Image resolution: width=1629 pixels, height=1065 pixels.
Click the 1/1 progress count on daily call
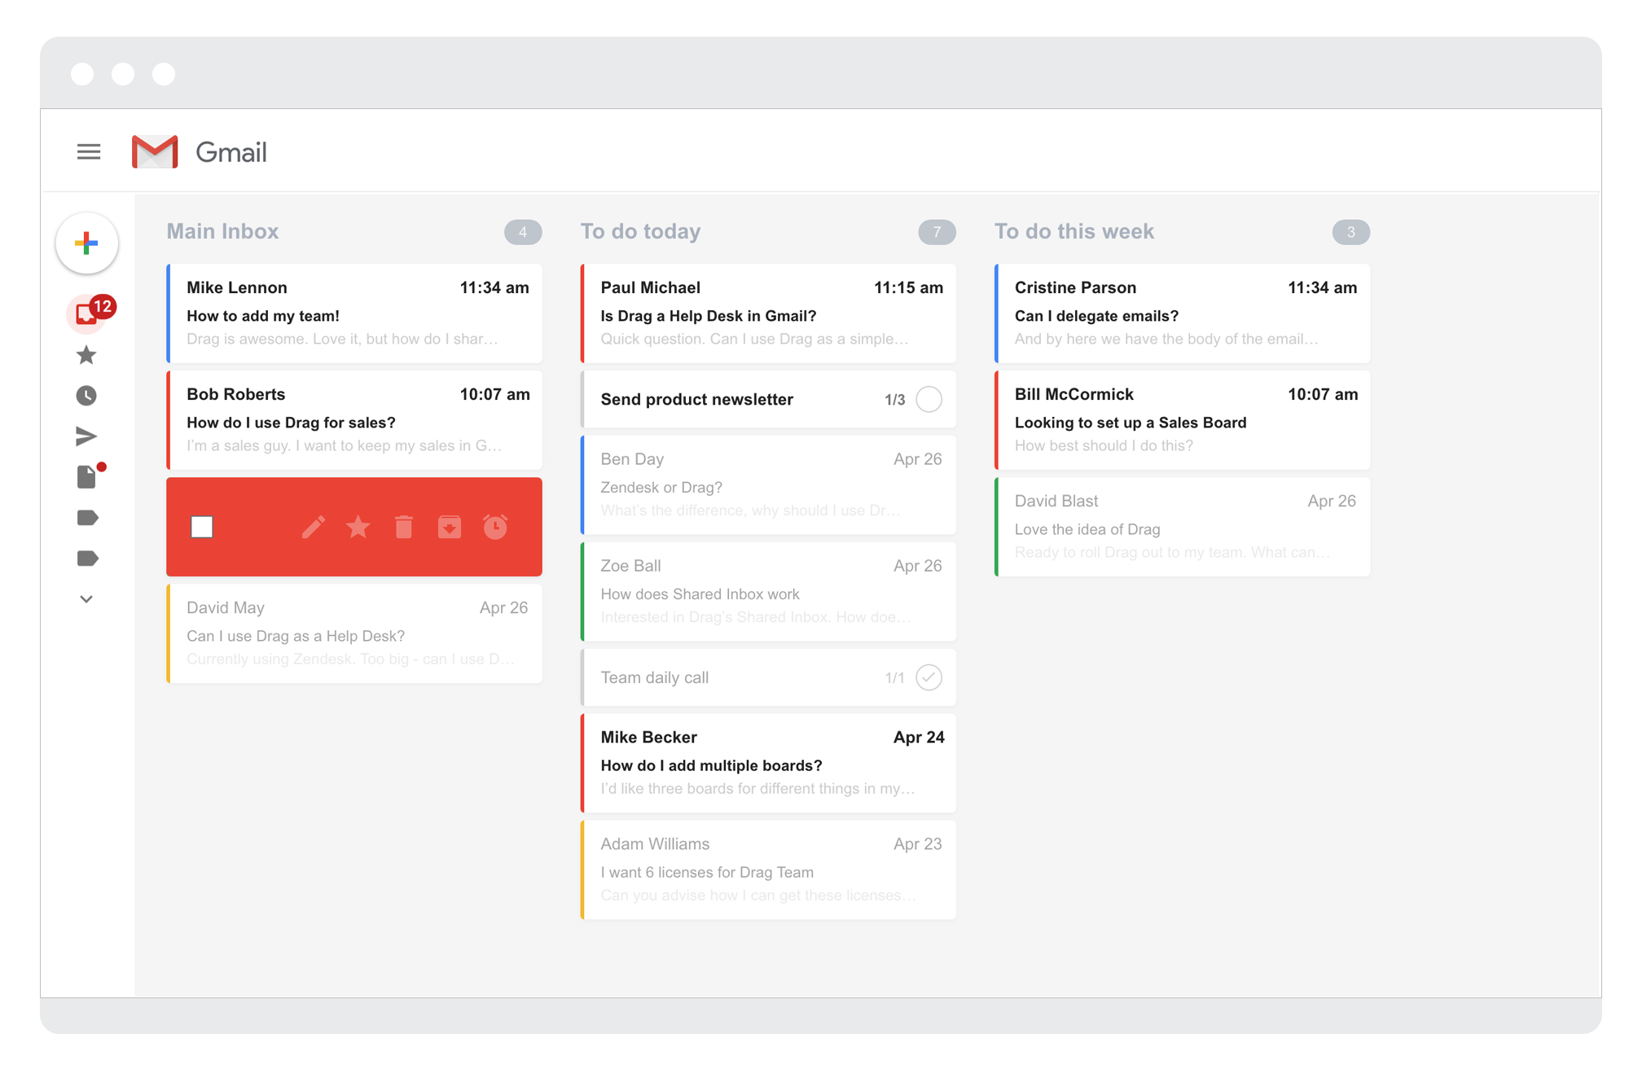point(895,678)
